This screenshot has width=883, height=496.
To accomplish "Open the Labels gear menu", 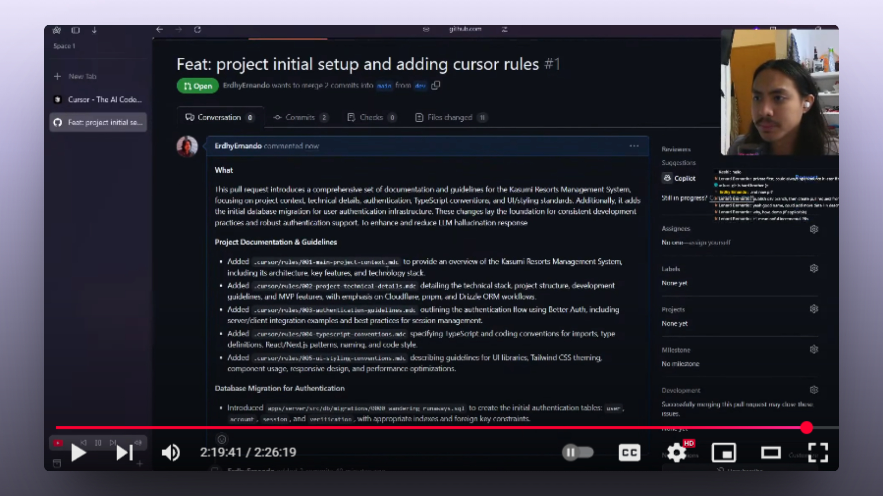I will click(814, 268).
